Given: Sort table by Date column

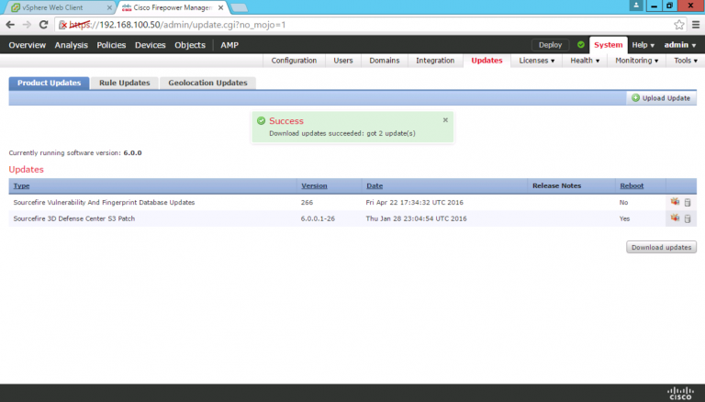Looking at the screenshot, I should pyautogui.click(x=375, y=185).
